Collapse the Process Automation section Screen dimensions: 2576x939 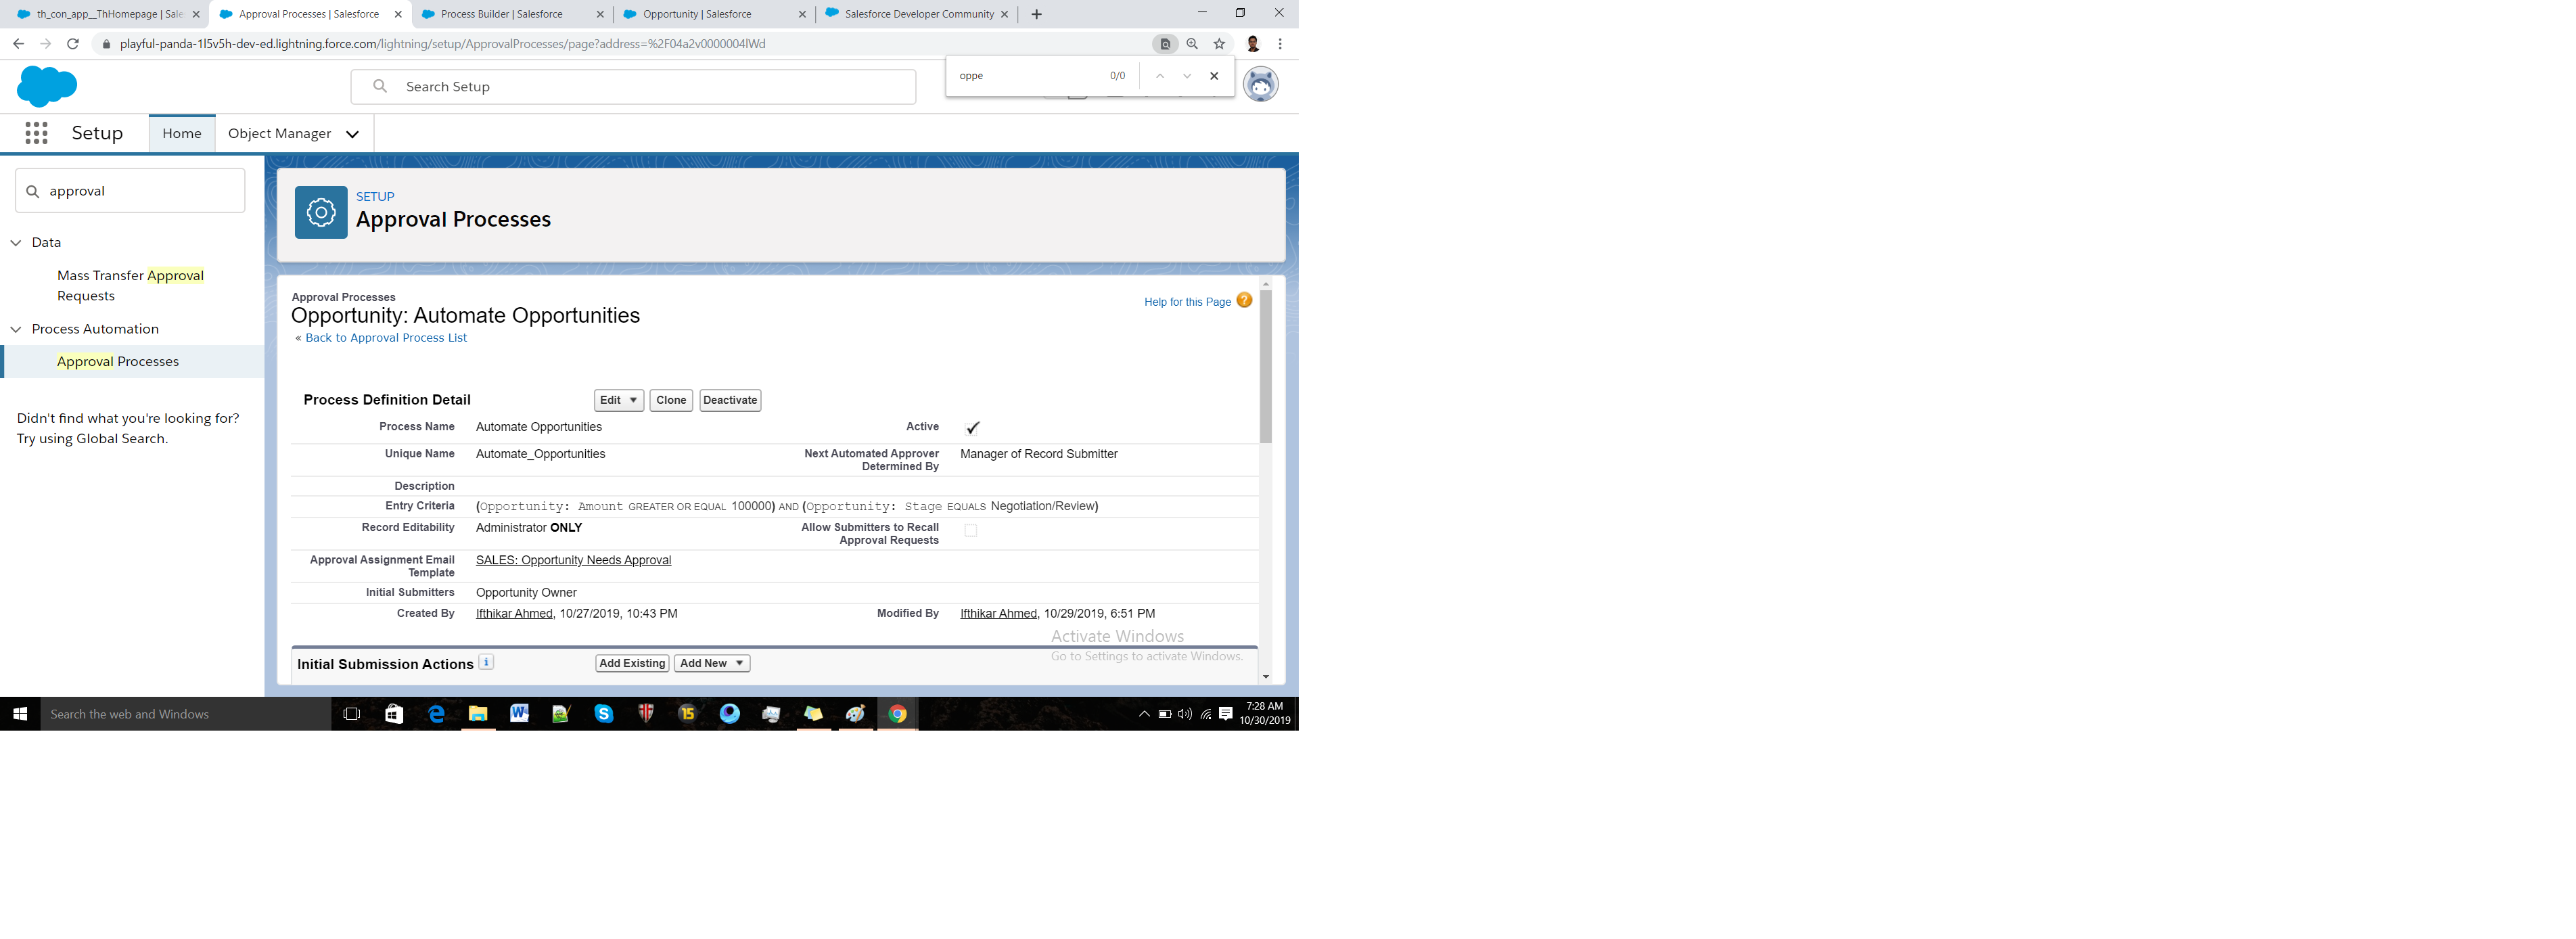click(16, 329)
